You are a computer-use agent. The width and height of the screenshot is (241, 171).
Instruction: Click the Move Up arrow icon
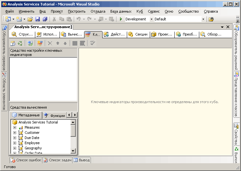[x=58, y=43]
